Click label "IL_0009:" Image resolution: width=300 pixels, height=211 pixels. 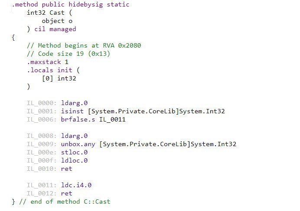click(x=42, y=144)
